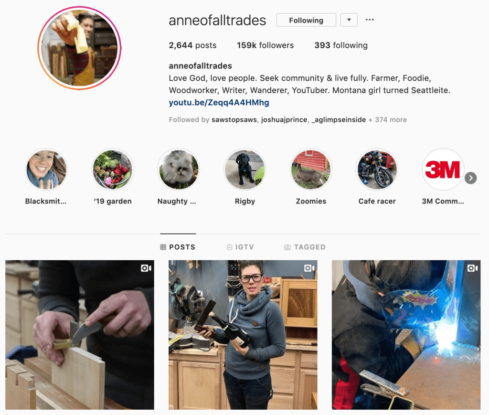This screenshot has height=415, width=489.
Task: View the Blacksmith story highlight
Action: [x=46, y=170]
